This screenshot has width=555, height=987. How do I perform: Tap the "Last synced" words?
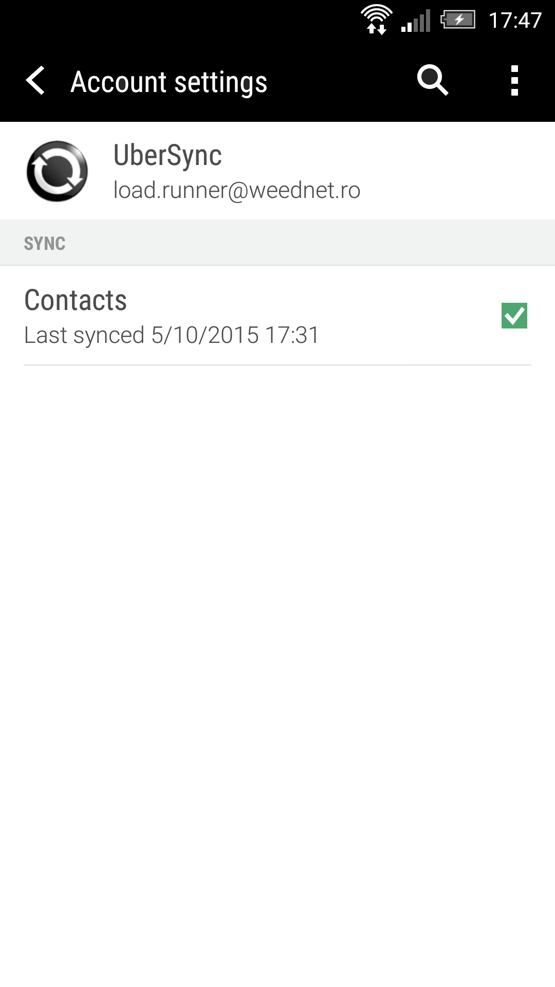point(84,335)
